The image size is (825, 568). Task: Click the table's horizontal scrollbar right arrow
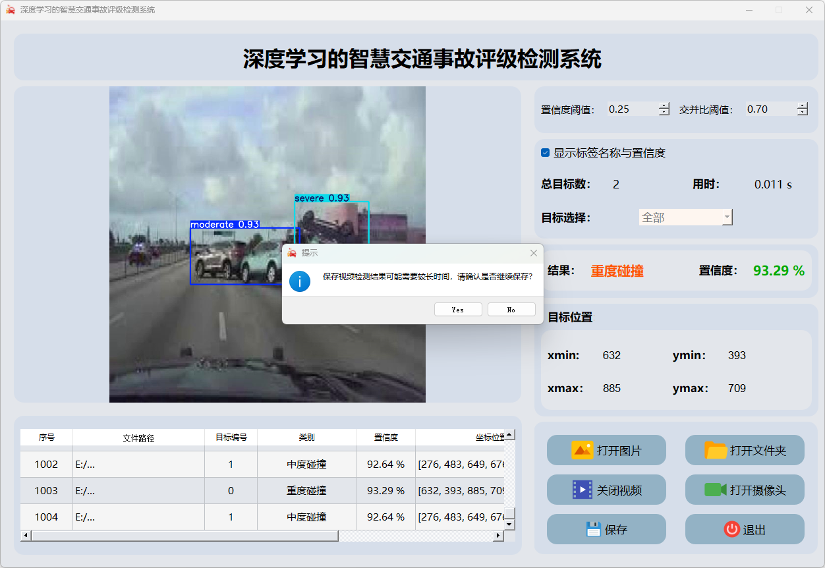[x=498, y=536]
